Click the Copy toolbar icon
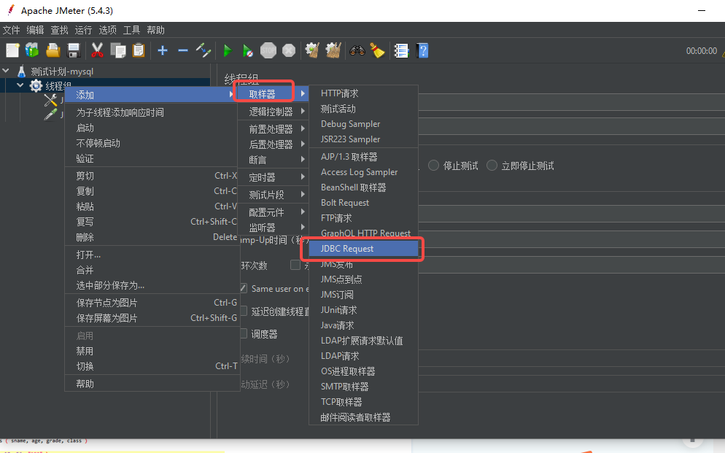This screenshot has height=453, width=725. pyautogui.click(x=118, y=50)
